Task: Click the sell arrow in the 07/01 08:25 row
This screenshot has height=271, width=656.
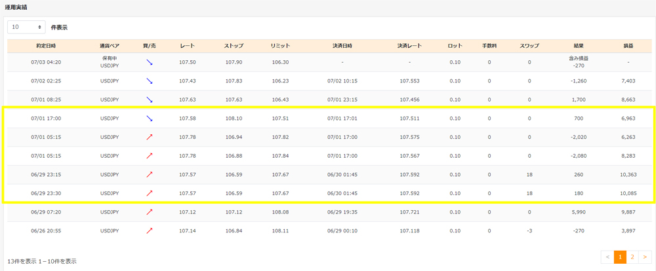Action: [150, 99]
